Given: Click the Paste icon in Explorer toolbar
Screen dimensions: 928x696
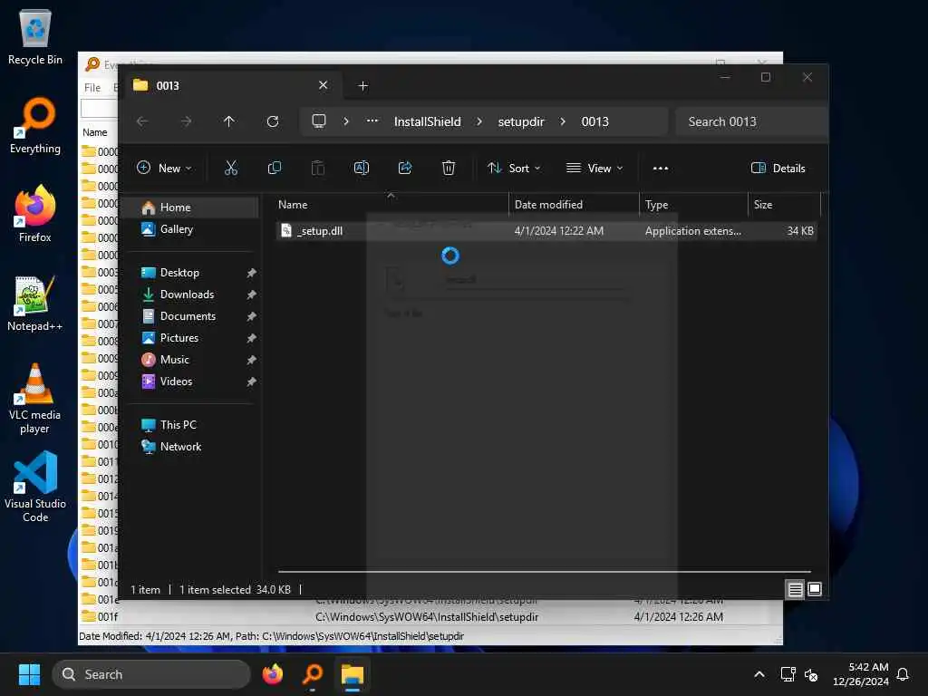Looking at the screenshot, I should pyautogui.click(x=318, y=168).
